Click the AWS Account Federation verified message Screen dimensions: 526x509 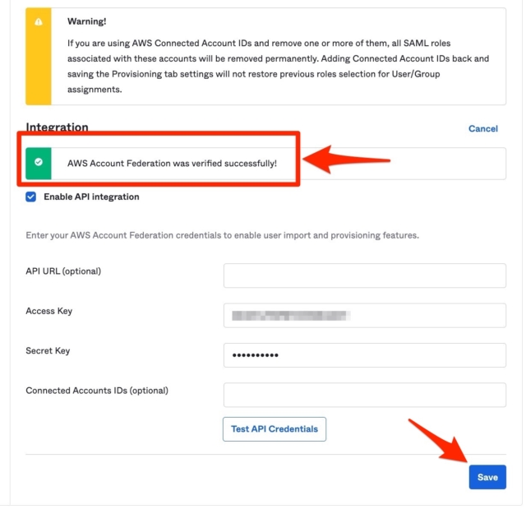[172, 164]
